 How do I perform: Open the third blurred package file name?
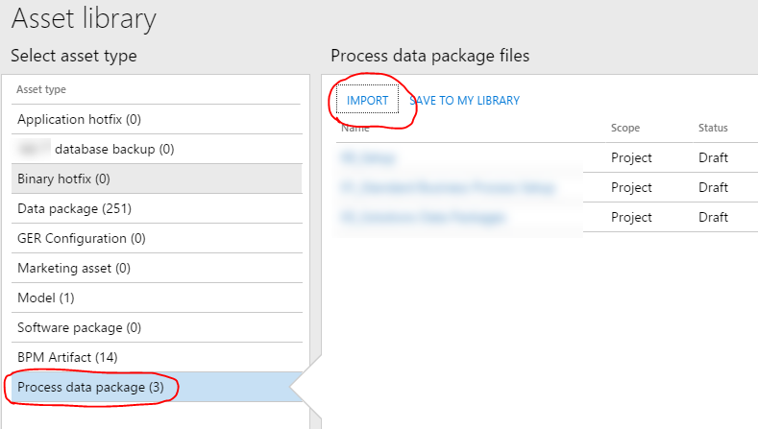pos(422,218)
